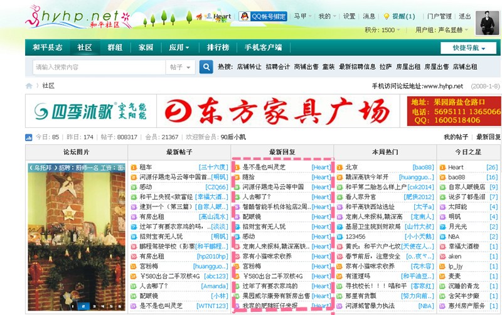This screenshot has width=502, height=315.
Task: Click the Heart username at top
Action: 222,16
